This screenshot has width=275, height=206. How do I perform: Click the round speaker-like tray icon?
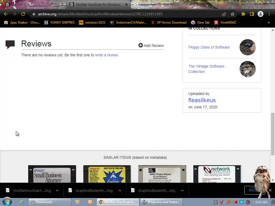click(x=248, y=202)
